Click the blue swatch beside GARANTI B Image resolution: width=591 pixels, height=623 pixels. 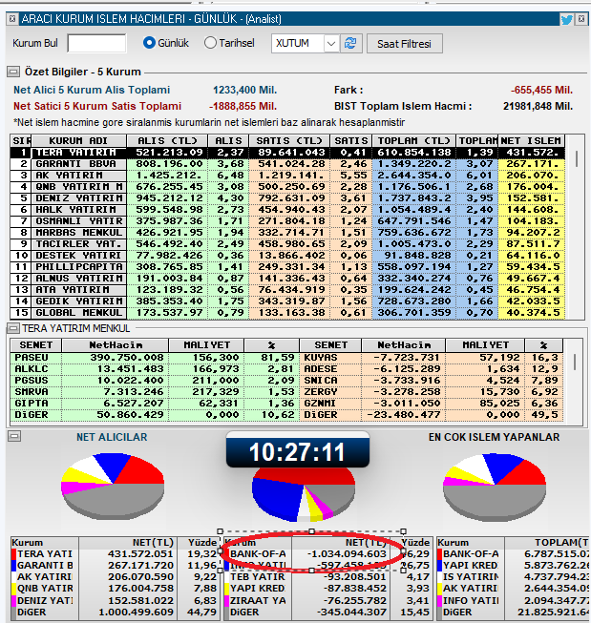[14, 566]
